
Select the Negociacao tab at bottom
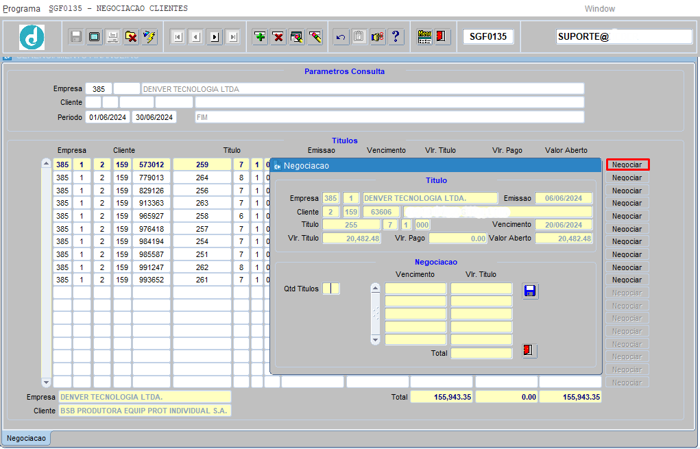tap(26, 438)
